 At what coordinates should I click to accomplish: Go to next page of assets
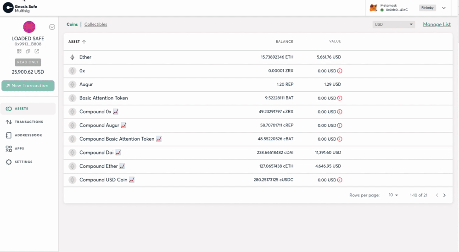pos(444,195)
